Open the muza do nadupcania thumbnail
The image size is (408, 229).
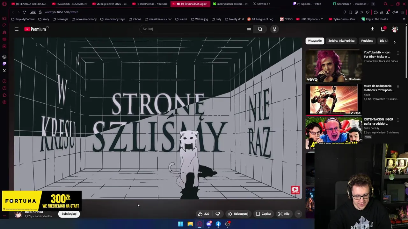(334, 99)
